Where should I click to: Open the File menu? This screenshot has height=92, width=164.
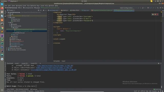coord(6,6)
